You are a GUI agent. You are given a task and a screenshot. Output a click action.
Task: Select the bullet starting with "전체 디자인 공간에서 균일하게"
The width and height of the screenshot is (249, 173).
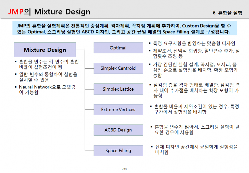194,149
